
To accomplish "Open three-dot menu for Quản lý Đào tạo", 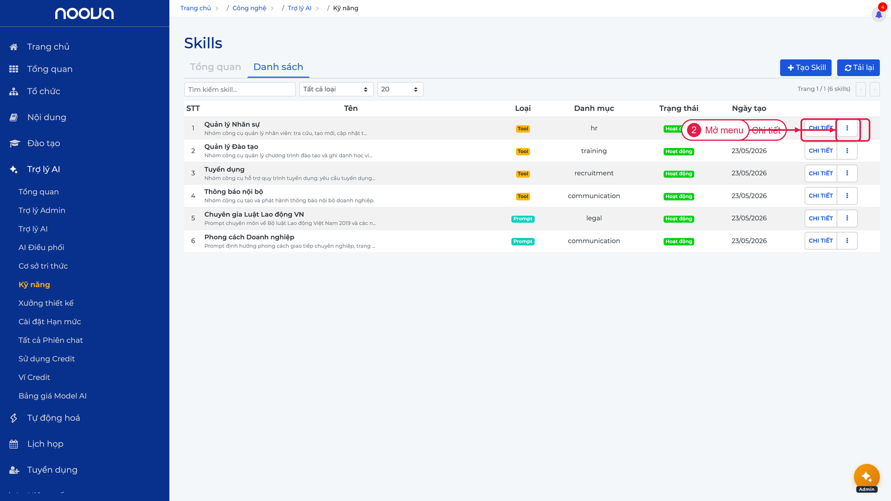I will (847, 151).
